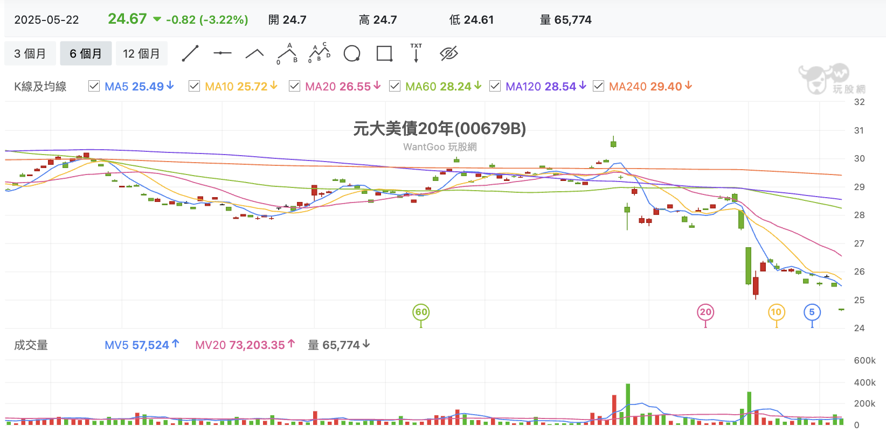Select the 6 個月 time range
The width and height of the screenshot is (886, 433).
click(x=86, y=53)
